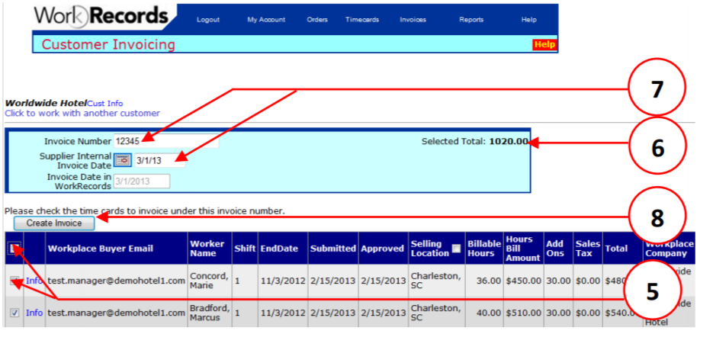The height and width of the screenshot is (337, 713).
Task: Open the calendar date picker icon
Action: [x=122, y=160]
